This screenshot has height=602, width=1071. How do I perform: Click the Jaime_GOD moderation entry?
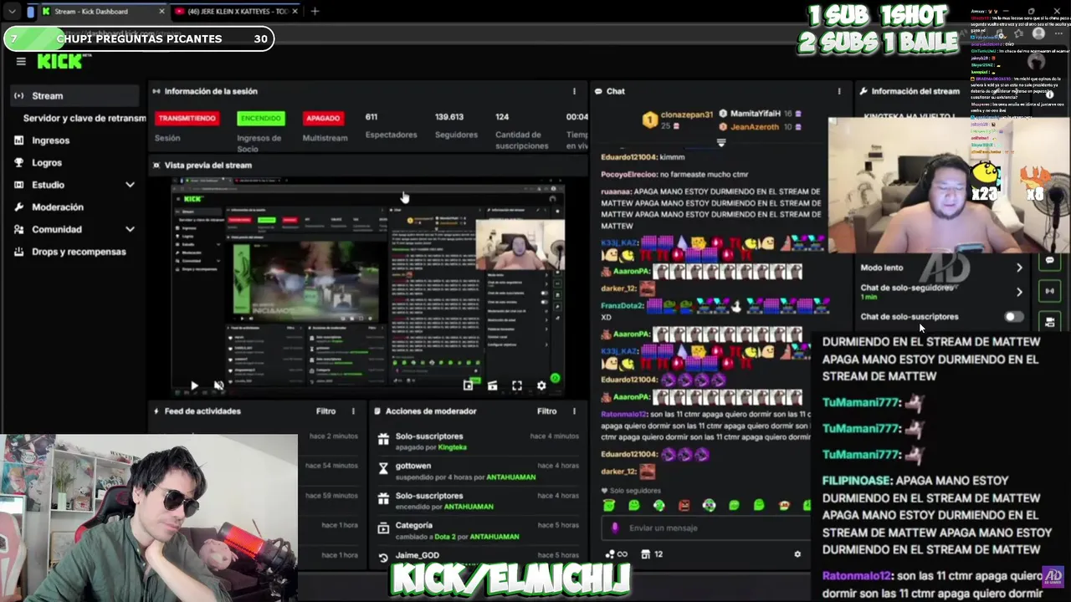[478, 555]
